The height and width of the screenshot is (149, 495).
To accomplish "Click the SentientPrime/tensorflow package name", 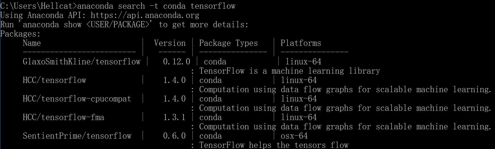I will (77, 136).
